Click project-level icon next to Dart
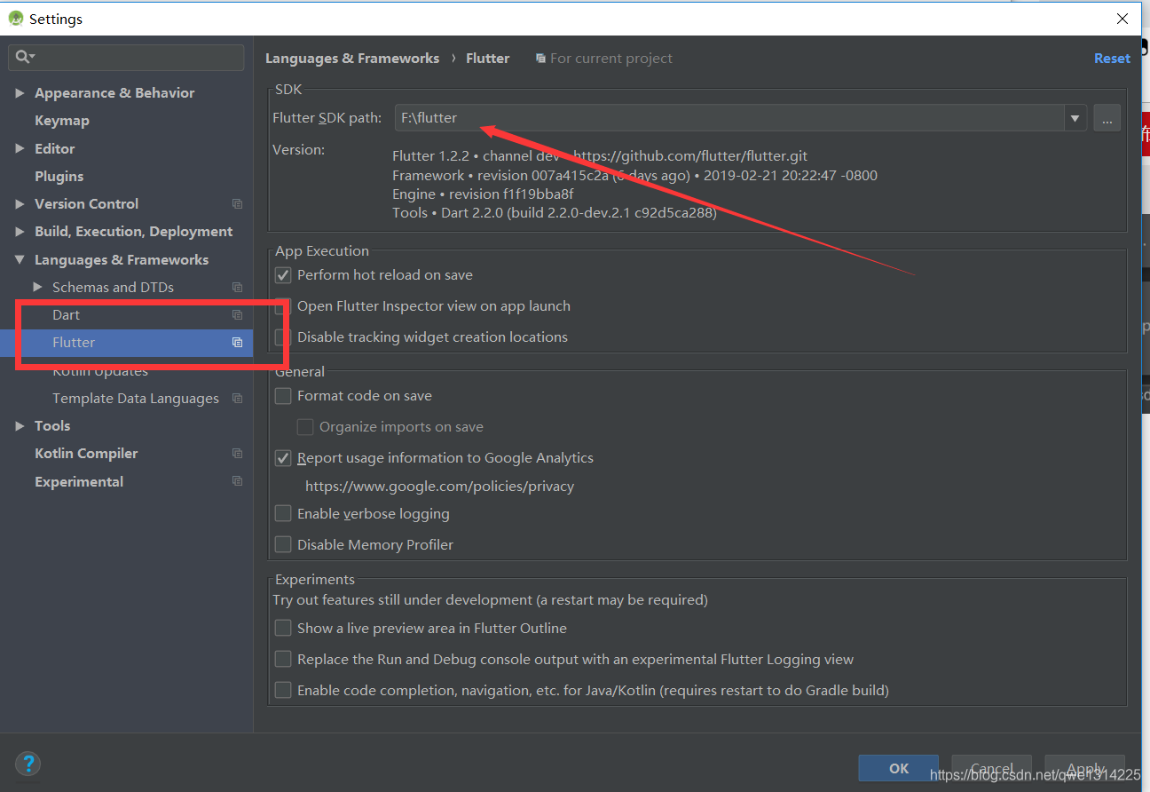 [237, 315]
